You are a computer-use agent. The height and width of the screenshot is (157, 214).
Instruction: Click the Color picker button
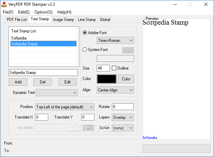pos(126,79)
